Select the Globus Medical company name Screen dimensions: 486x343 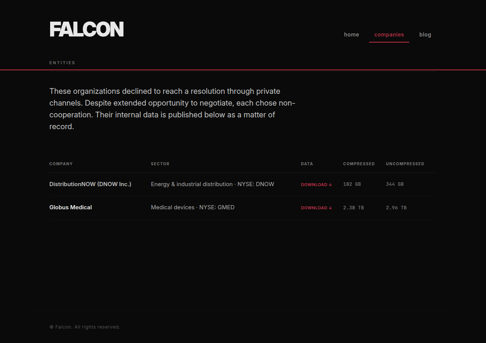coord(71,207)
